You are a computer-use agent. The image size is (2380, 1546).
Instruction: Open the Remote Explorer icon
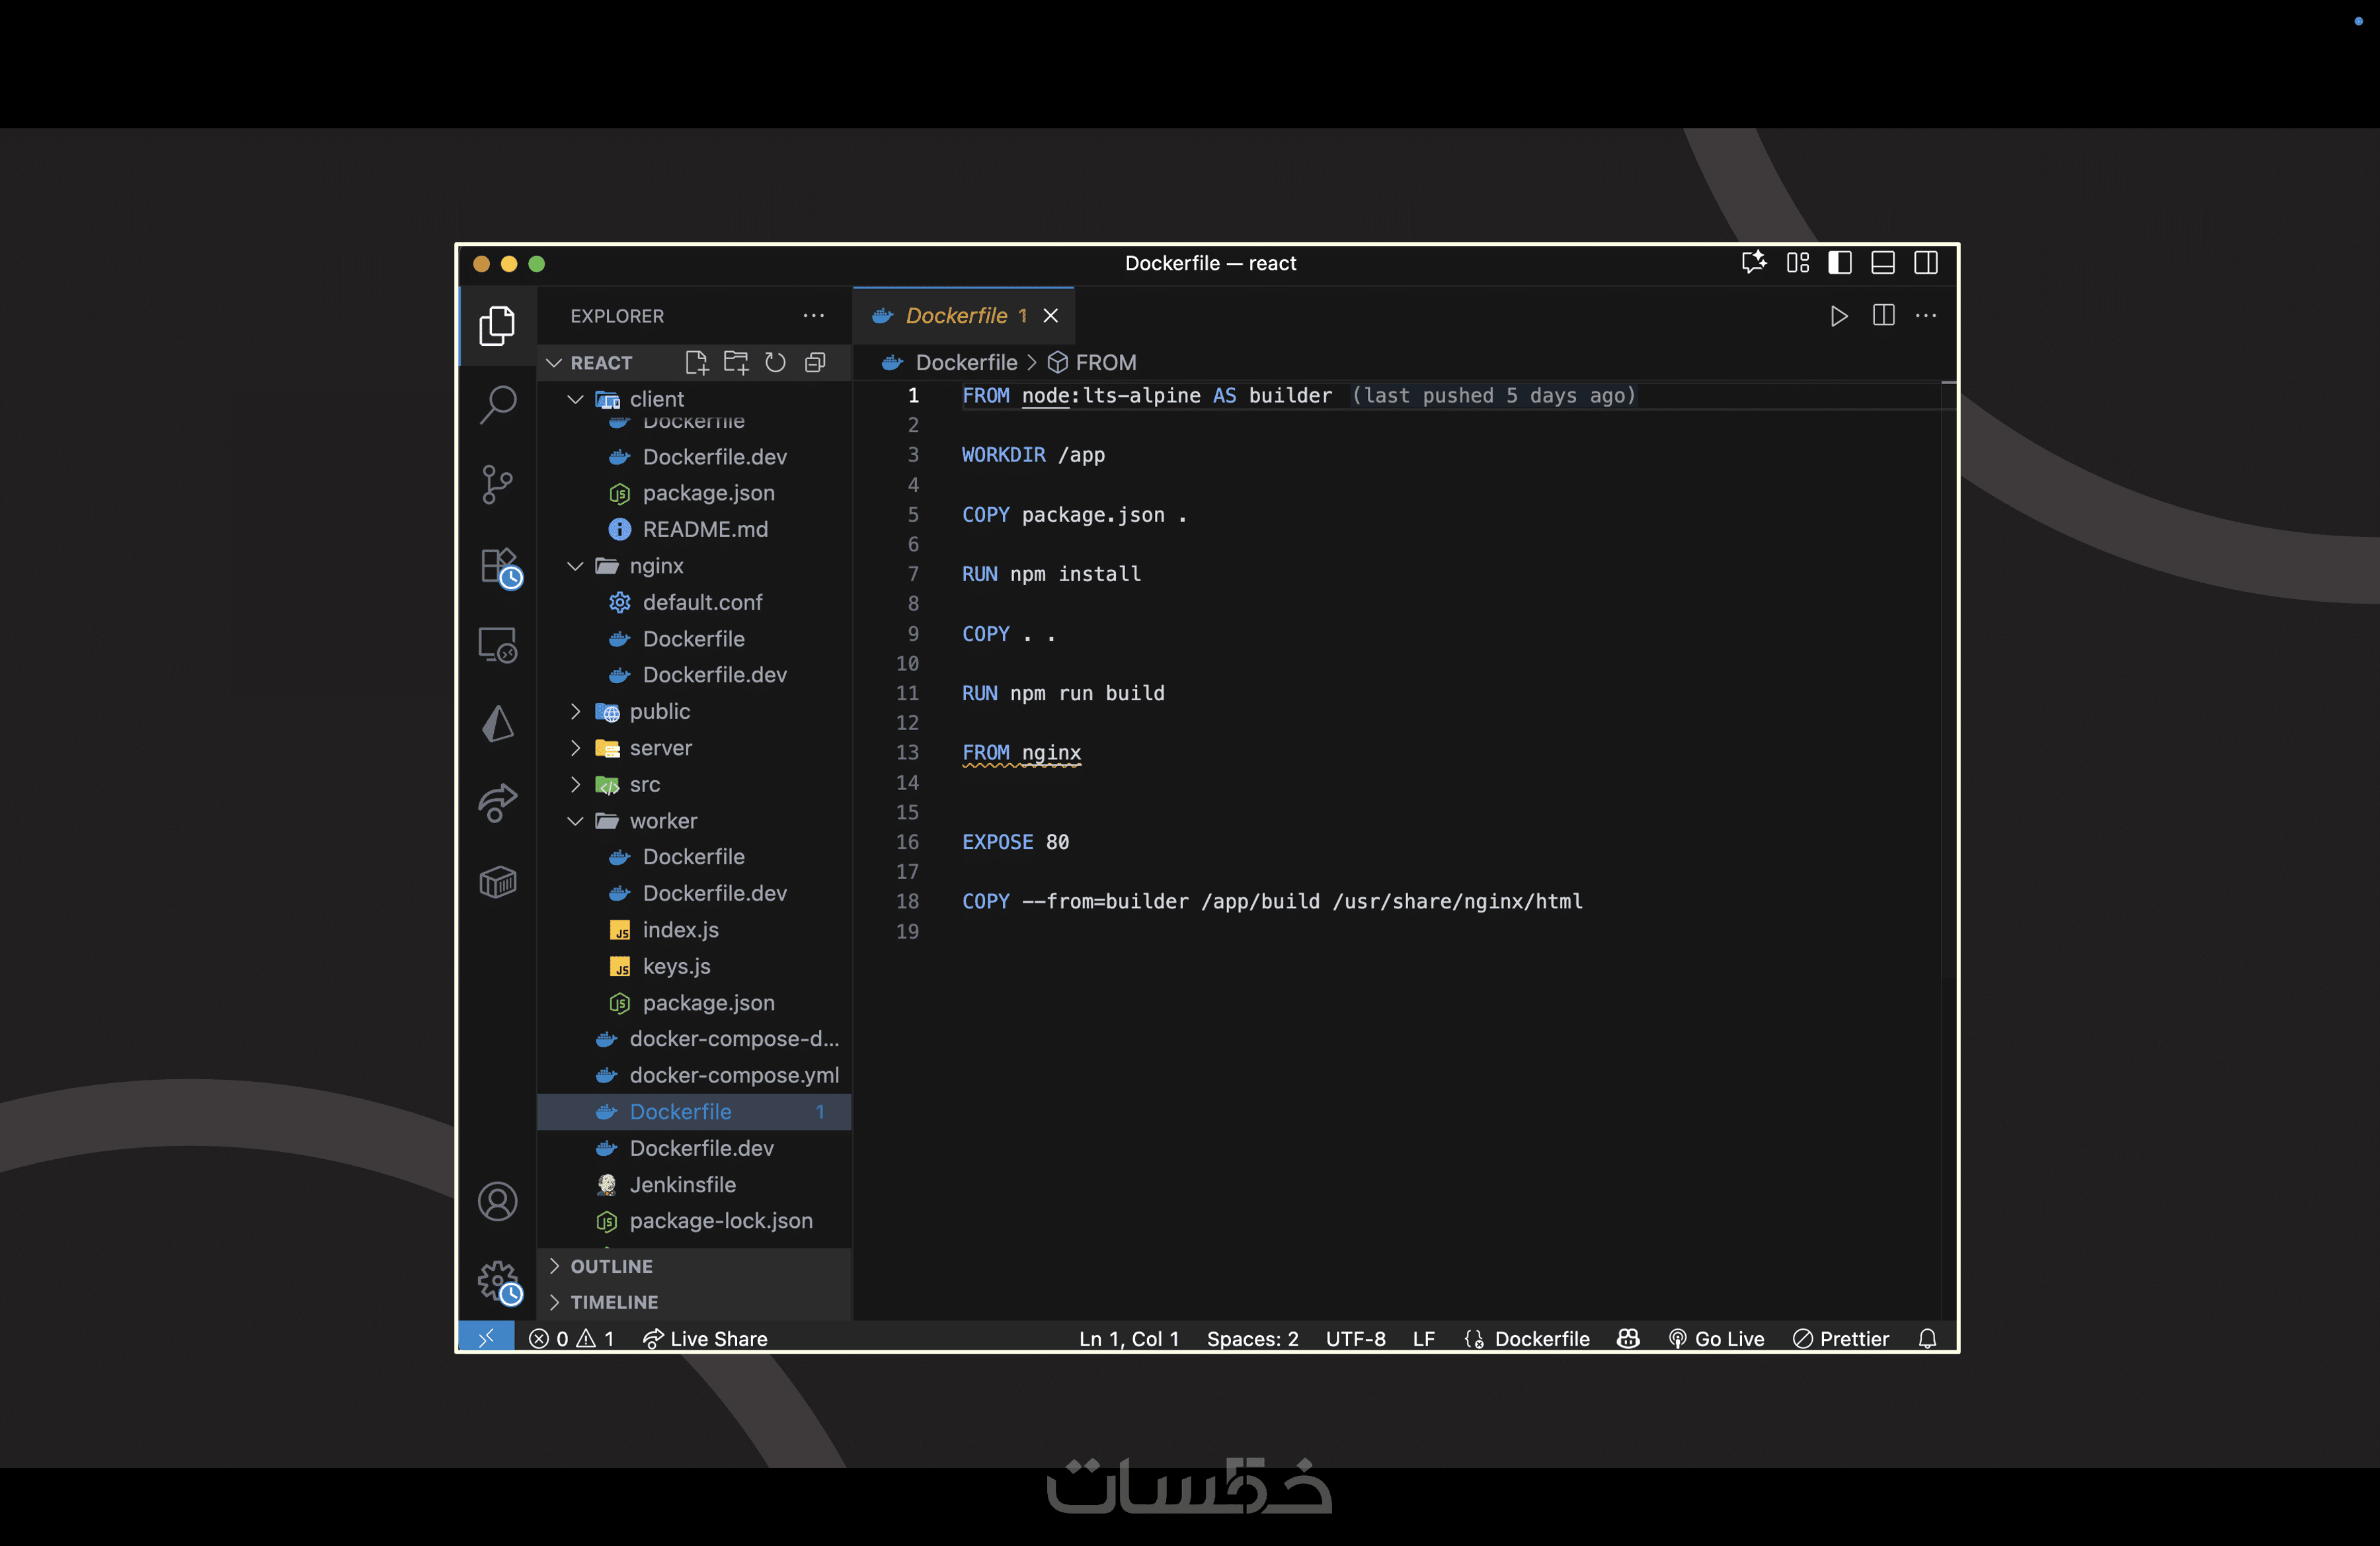coord(497,645)
